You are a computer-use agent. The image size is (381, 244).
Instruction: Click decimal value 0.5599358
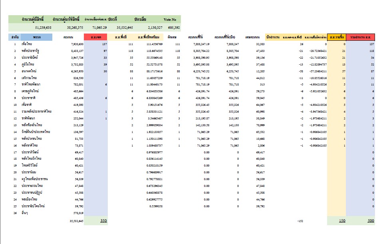coord(156,206)
